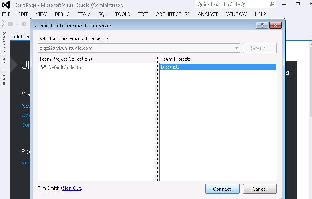The image size is (312, 199).
Task: Click the Quick Launch search magnifier icon
Action: tap(272, 4)
